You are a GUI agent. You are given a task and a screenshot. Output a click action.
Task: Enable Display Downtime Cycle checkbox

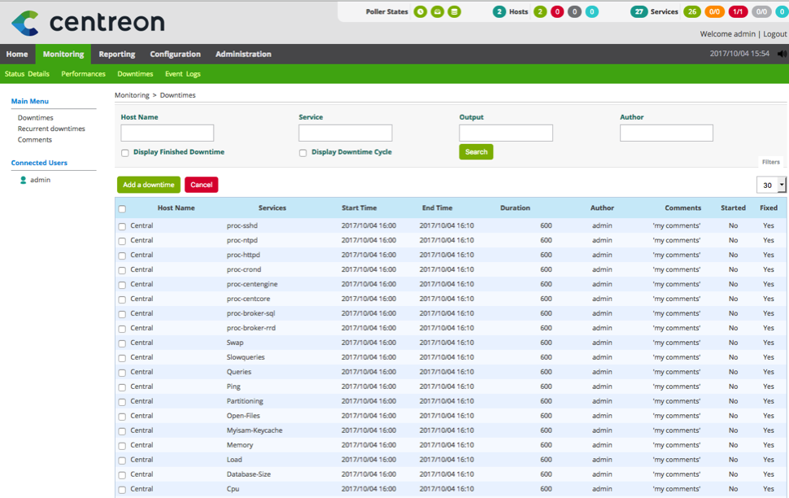point(303,153)
